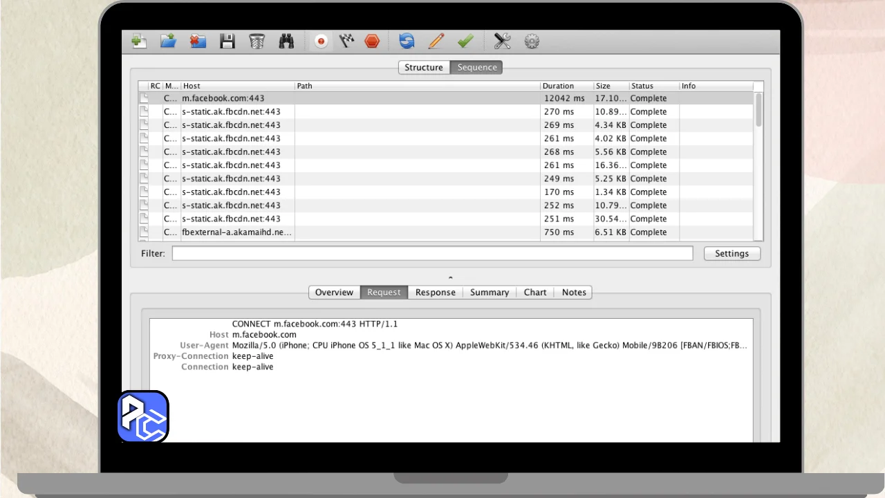Validate the selection with the green checkmark
885x498 pixels.
(465, 41)
